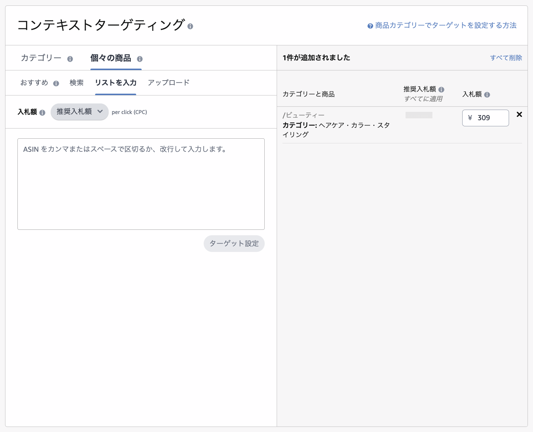The width and height of the screenshot is (533, 432).
Task: Click すべて削除 link
Action: click(x=506, y=58)
